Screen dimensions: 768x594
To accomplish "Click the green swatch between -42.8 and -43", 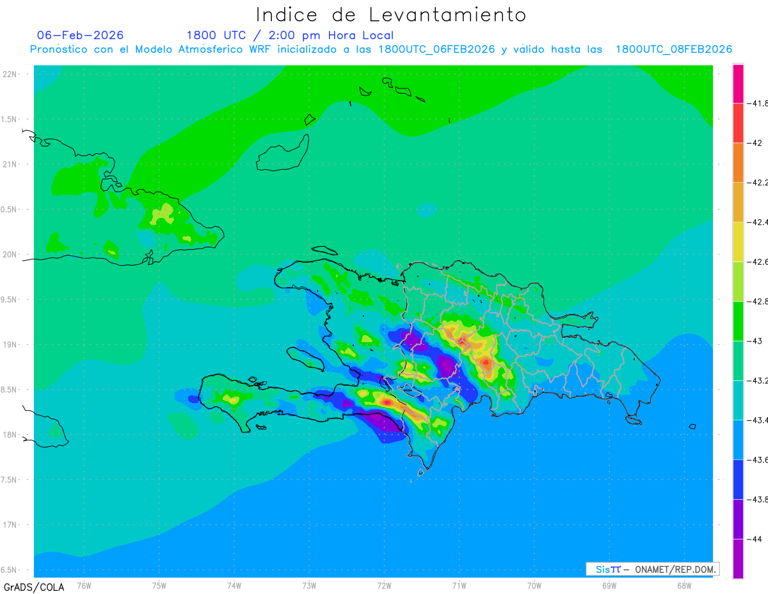I will tap(738, 321).
